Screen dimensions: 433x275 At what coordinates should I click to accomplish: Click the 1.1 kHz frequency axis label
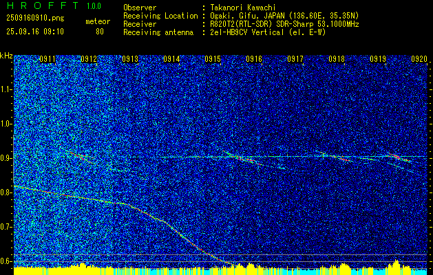[x=6, y=89]
